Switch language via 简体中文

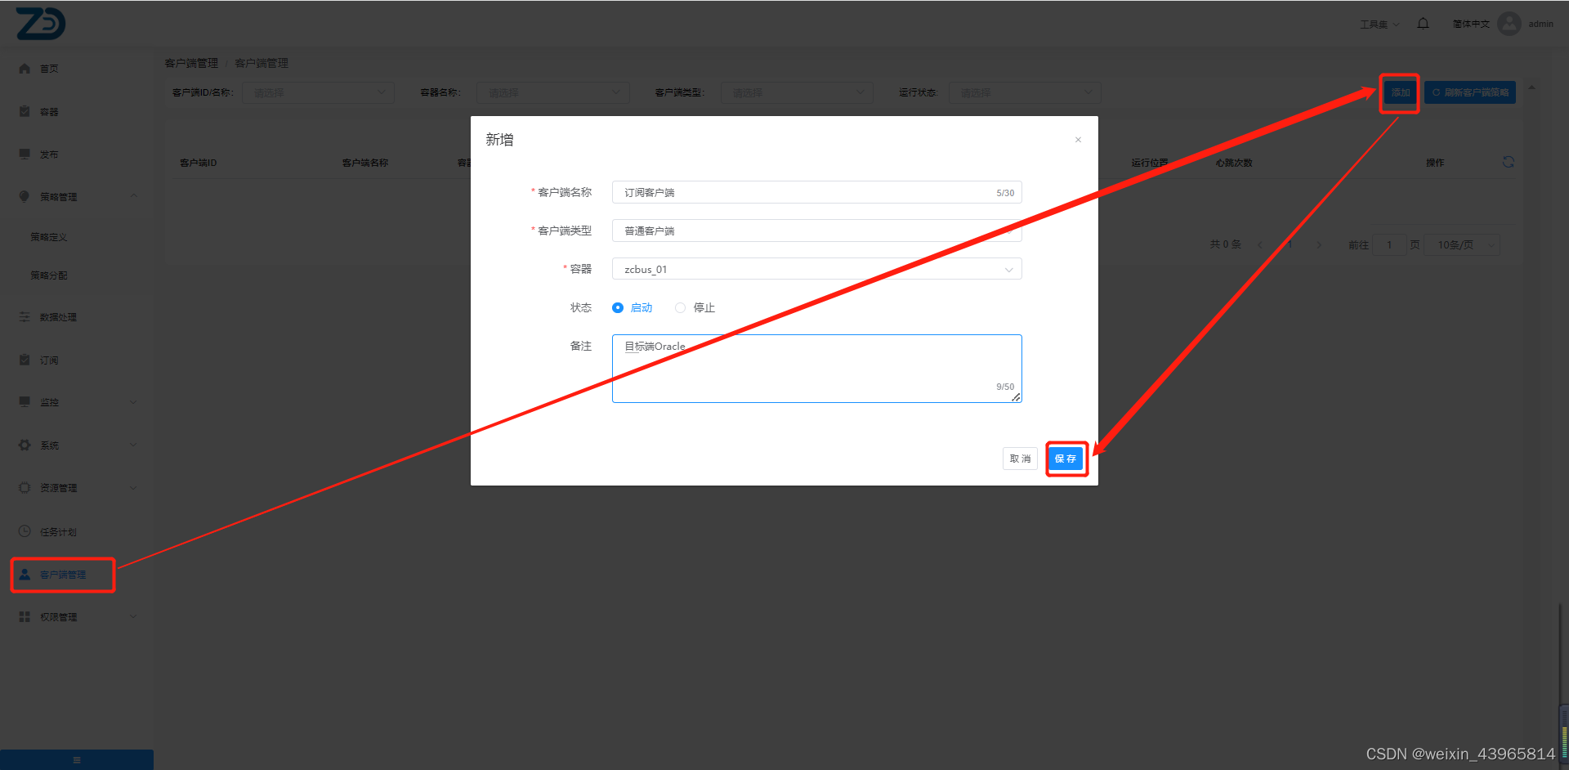click(x=1471, y=24)
